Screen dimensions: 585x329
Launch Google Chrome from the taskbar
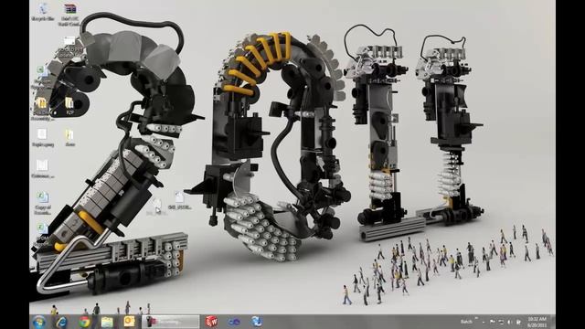tap(84, 322)
